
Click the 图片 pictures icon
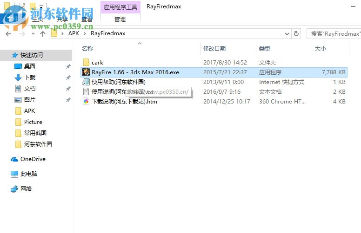(18, 100)
